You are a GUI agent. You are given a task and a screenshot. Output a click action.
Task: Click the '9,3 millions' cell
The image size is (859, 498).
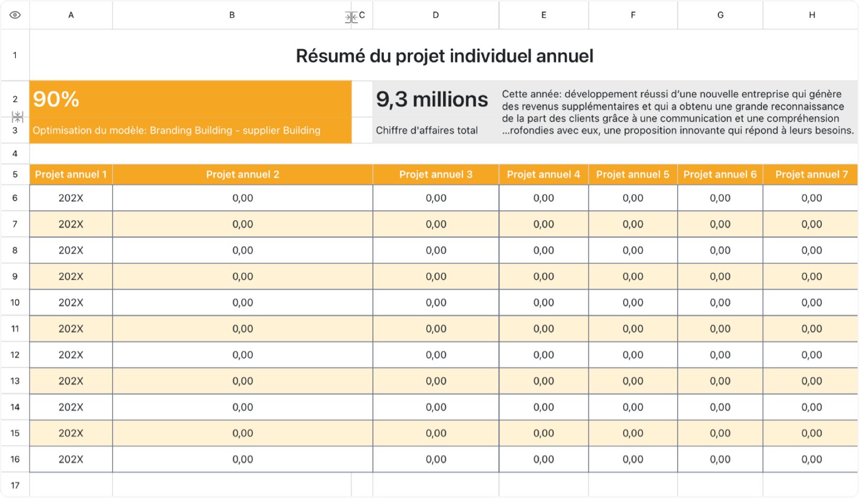(x=436, y=99)
